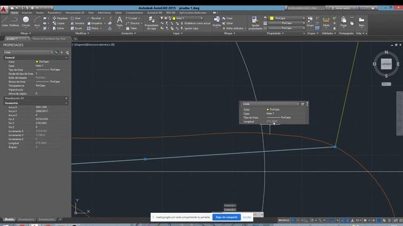The image size is (403, 226).
Task: Click Editar atributos in Bloque panel
Action: point(234,28)
